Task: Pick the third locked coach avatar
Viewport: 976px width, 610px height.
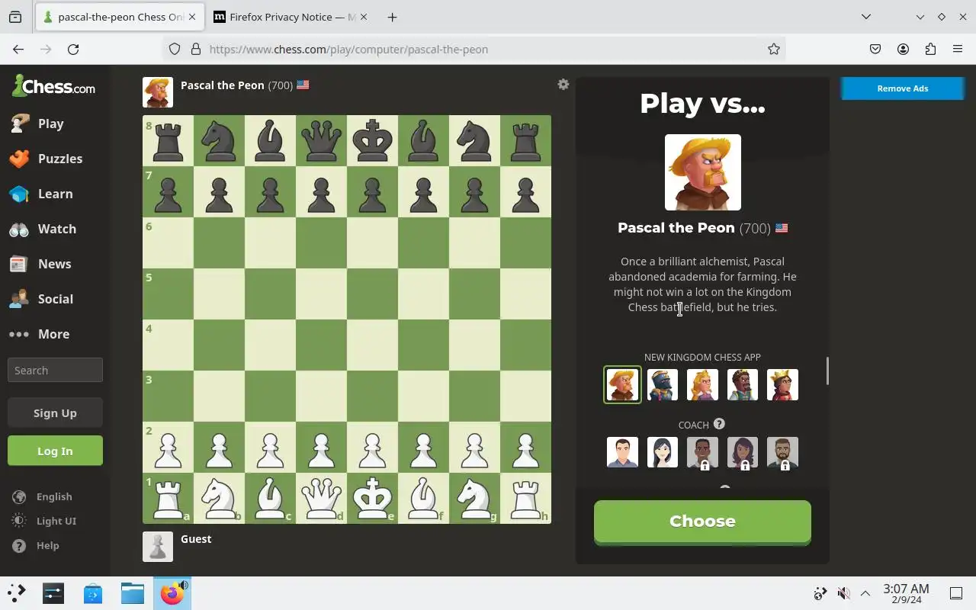Action: (702, 452)
